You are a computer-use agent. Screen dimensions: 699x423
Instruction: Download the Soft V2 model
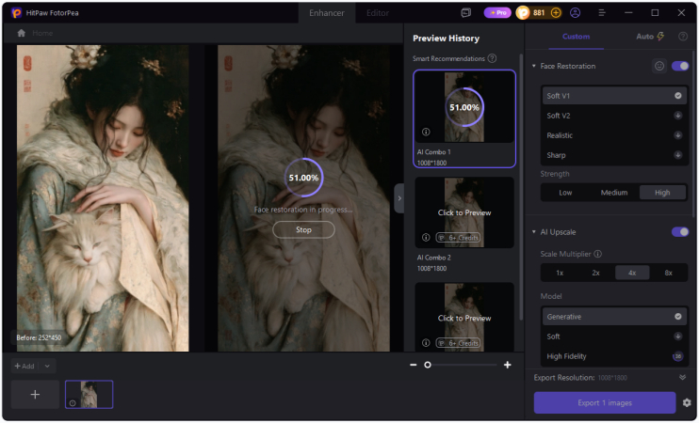point(677,116)
